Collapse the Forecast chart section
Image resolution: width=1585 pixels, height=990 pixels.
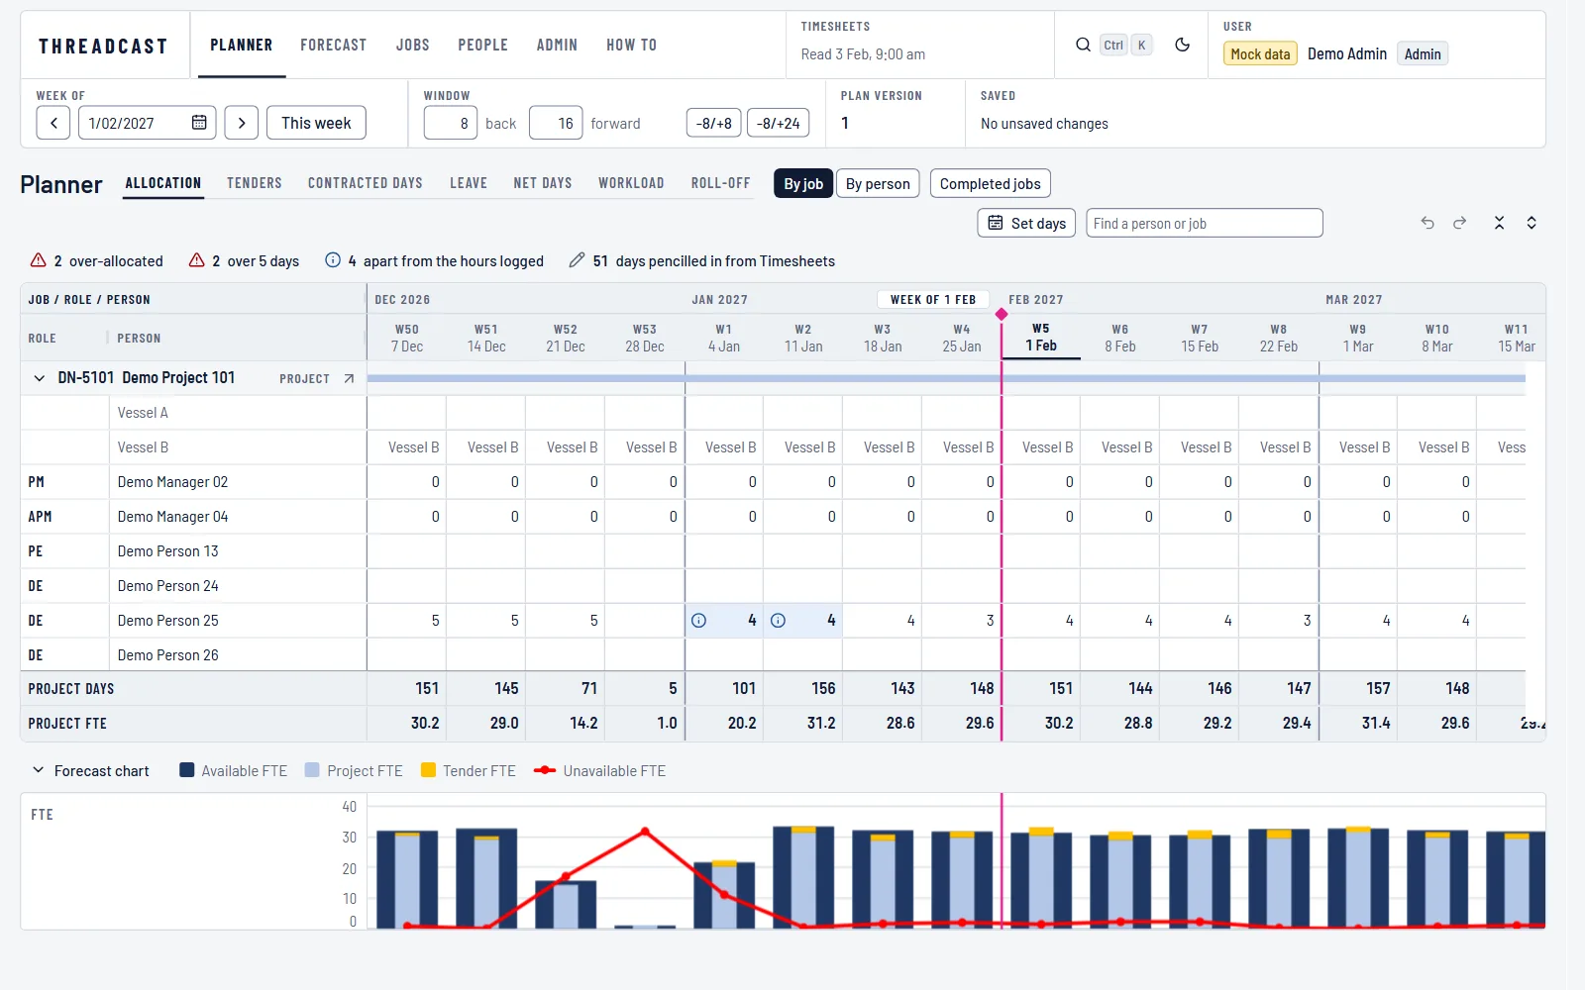click(x=39, y=770)
